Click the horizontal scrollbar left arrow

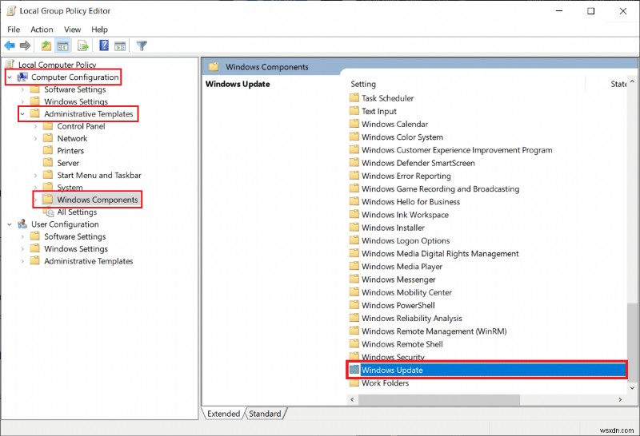click(x=352, y=400)
